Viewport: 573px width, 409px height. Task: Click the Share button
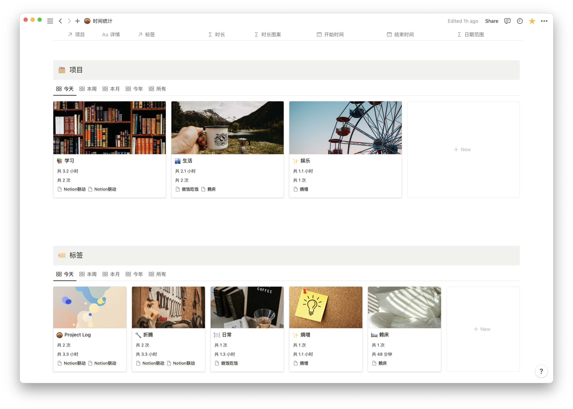click(x=491, y=21)
